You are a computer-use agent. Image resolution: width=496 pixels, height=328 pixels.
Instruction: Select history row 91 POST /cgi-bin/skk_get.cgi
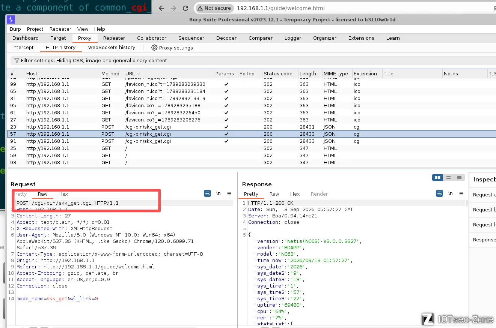point(252,141)
